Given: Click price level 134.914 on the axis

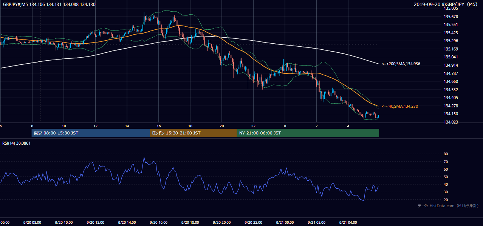Looking at the screenshot, I should click(450, 65).
